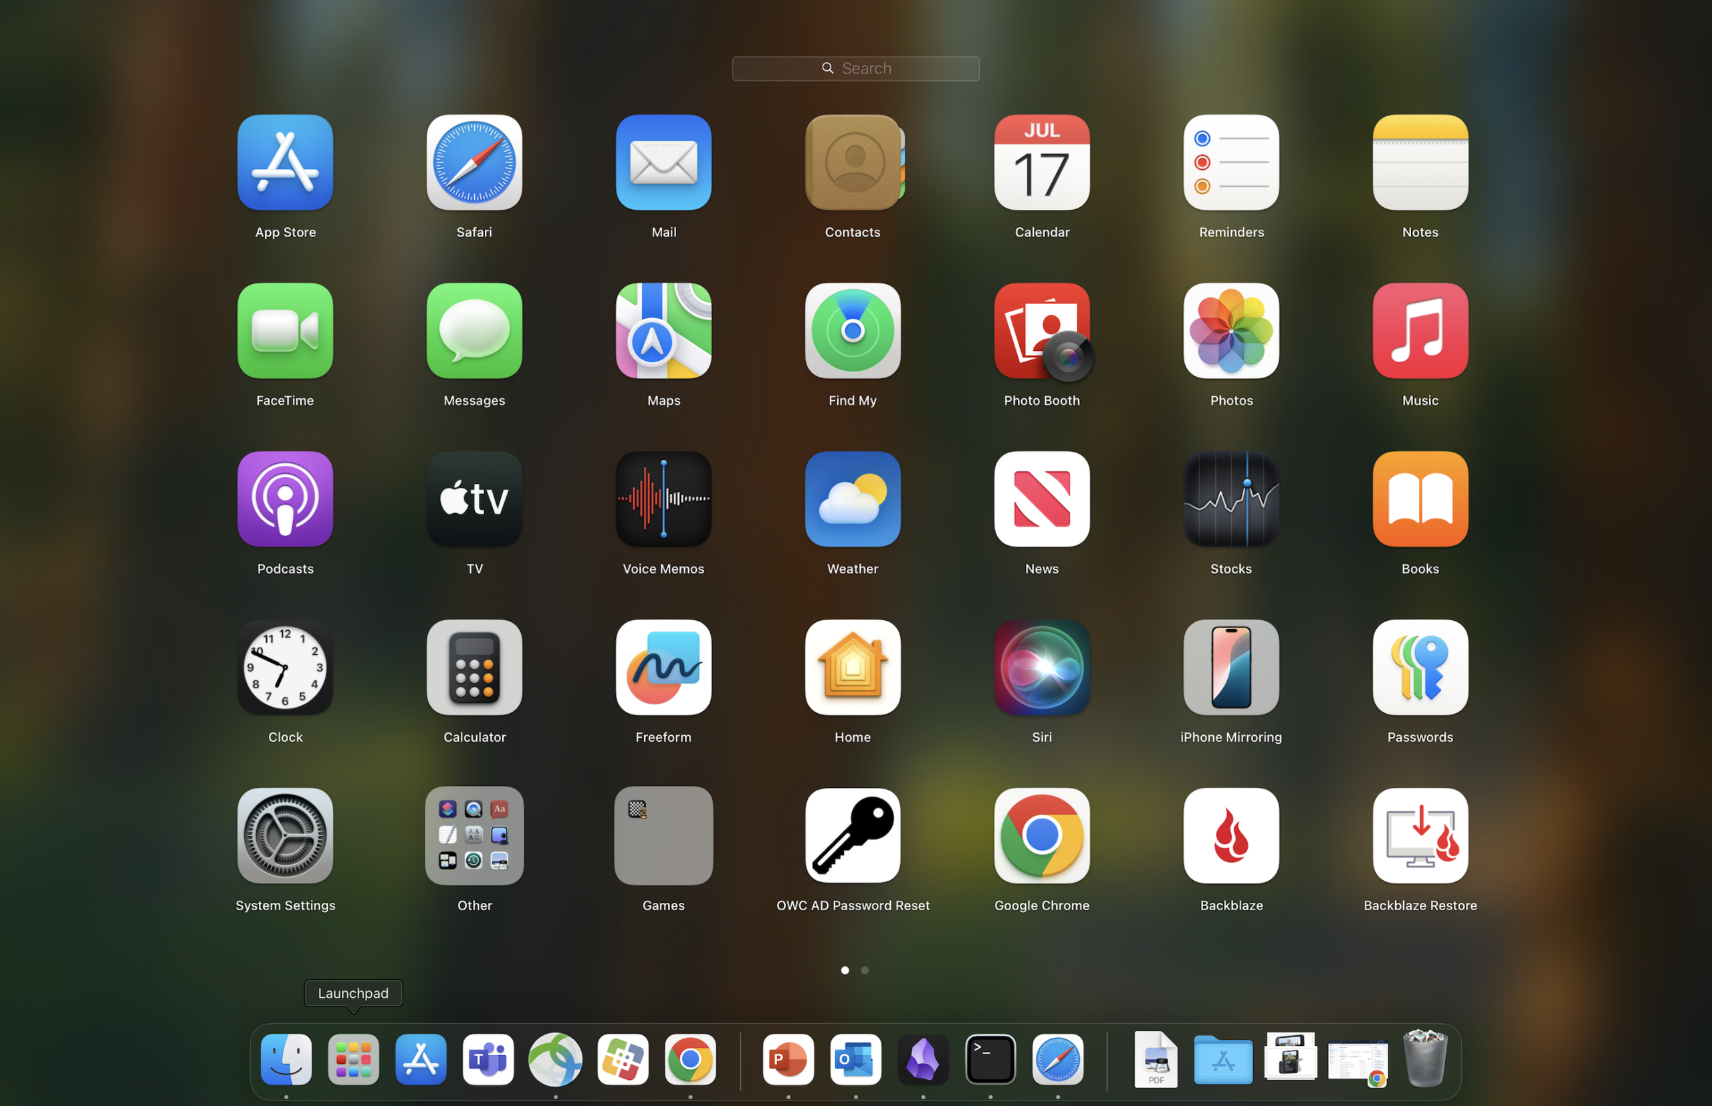The height and width of the screenshot is (1106, 1712).
Task: Open System Settings
Action: 285,836
